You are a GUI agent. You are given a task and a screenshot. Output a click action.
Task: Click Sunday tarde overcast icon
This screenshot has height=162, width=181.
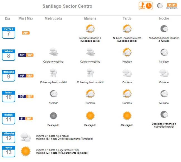pyautogui.click(x=127, y=73)
